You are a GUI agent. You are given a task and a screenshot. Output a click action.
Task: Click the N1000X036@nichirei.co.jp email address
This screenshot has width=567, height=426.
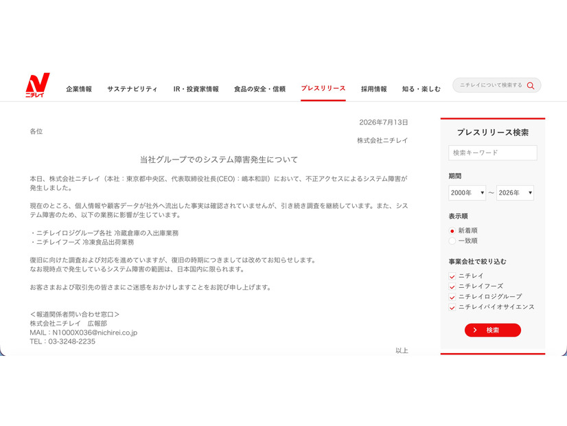(x=95, y=333)
